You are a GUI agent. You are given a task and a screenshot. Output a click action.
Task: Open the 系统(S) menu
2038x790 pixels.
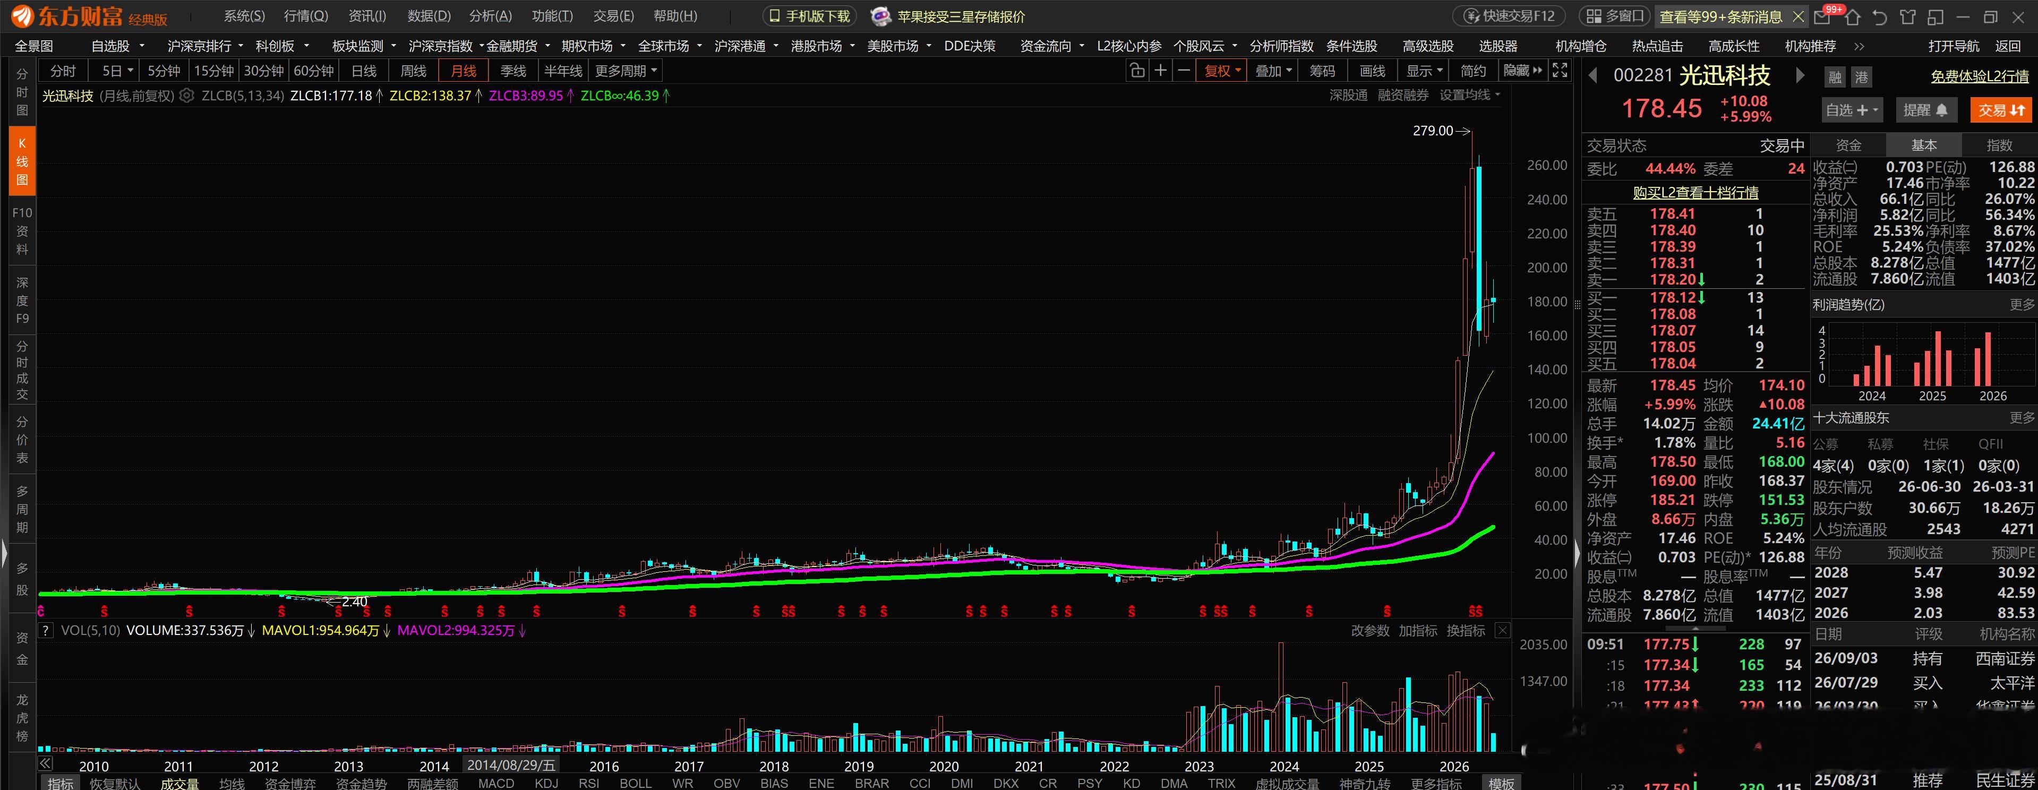244,16
